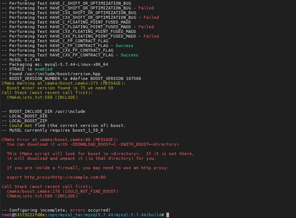Screen dimensions: 296x218
Task: Click the '-DDOWNLOAD_BOOST=1 -DWITH_BOOST' hint line
Action: click(x=93, y=145)
